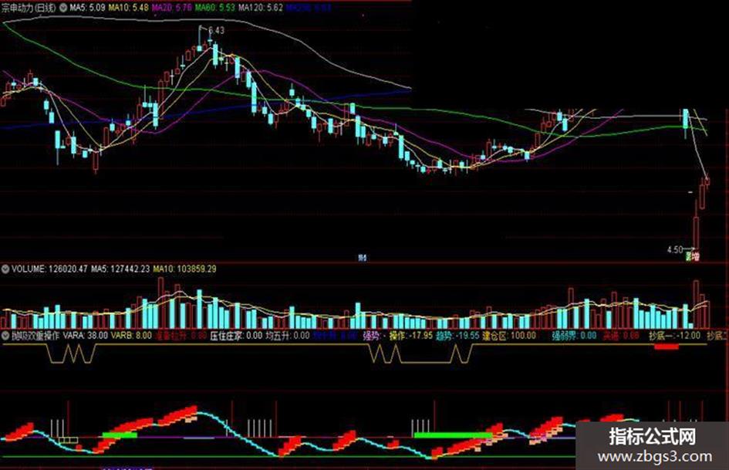The width and height of the screenshot is (729, 470).
Task: Select volume MA10: 103859.29 label
Action: pyautogui.click(x=184, y=269)
